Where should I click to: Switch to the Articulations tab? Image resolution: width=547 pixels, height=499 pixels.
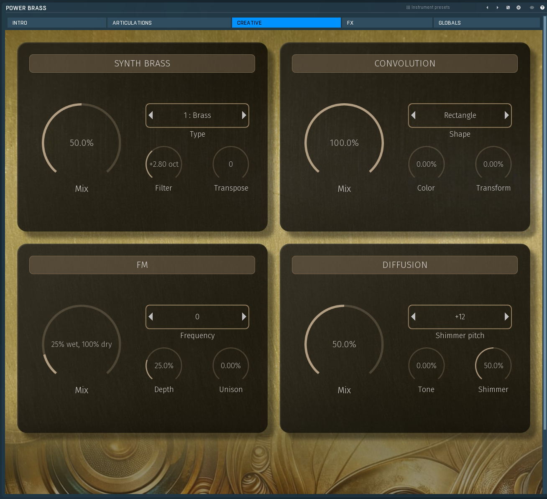pos(169,23)
